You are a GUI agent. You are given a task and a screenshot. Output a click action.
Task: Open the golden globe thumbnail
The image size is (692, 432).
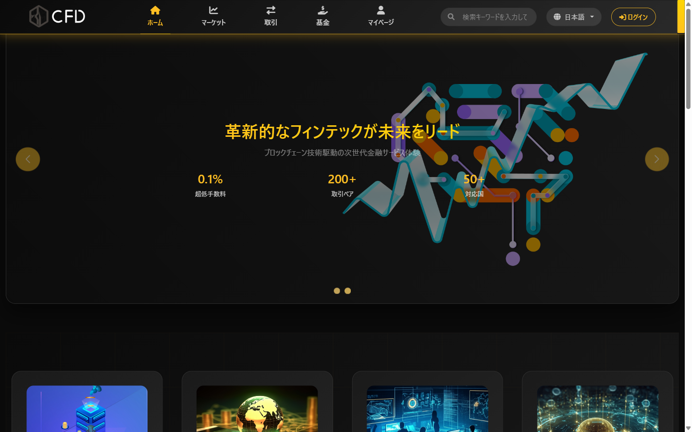(257, 408)
